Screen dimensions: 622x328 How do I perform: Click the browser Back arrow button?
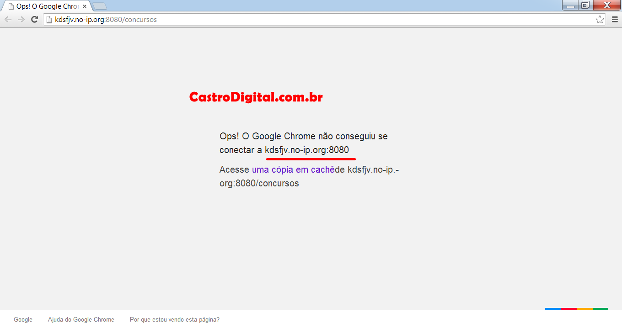point(8,19)
